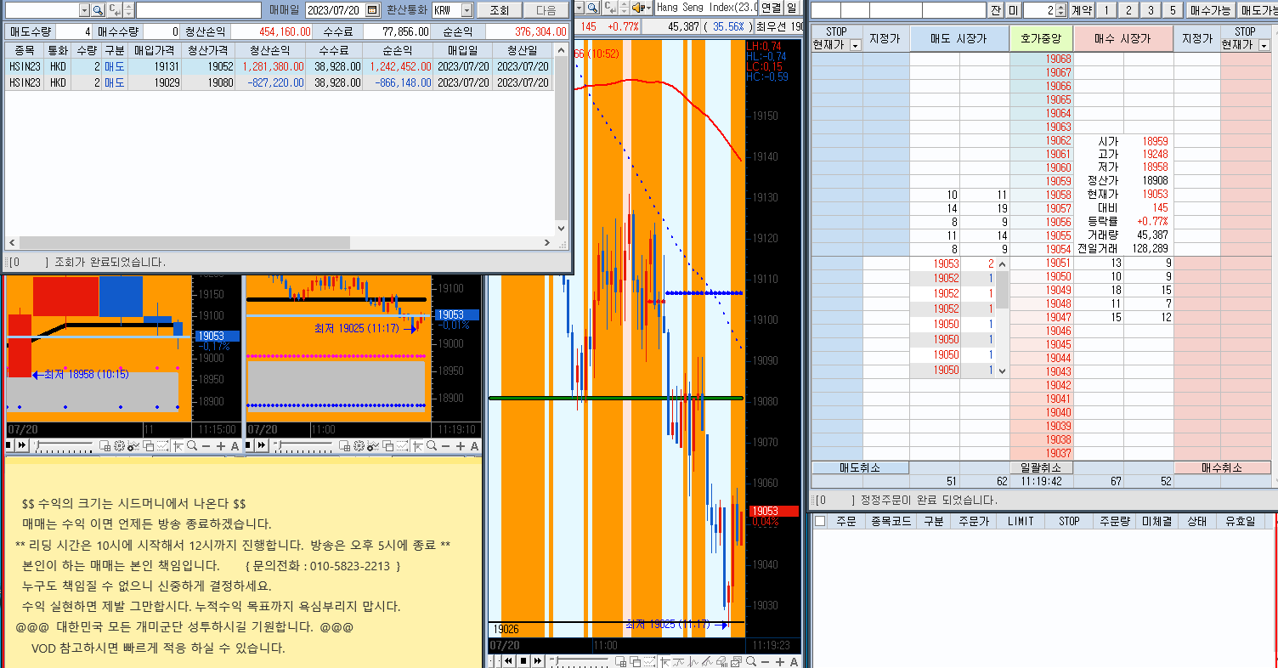The image size is (1278, 668).
Task: Click the scrollbar of the 19053 order list
Action: (x=1002, y=316)
